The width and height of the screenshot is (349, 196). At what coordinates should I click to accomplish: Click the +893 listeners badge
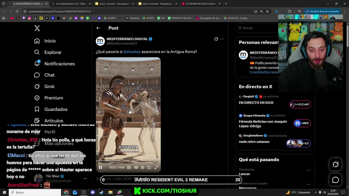click(x=302, y=123)
